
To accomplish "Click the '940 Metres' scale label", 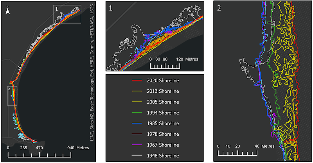I will (78, 148).
